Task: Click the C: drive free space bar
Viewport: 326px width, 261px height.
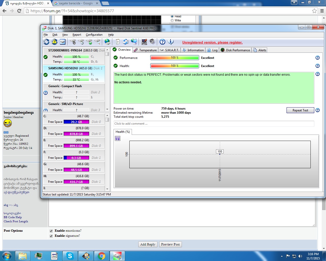Action: coord(76,122)
